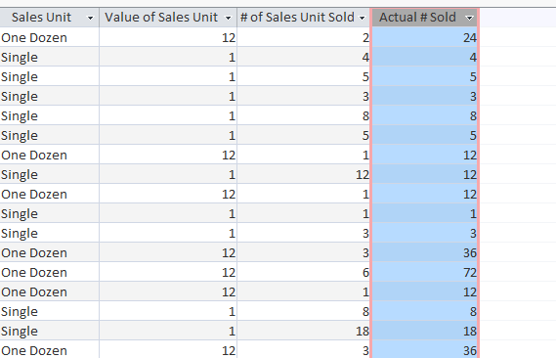The width and height of the screenshot is (556, 358).
Task: Click the # of Sales Unit Sold header
Action: 304,18
